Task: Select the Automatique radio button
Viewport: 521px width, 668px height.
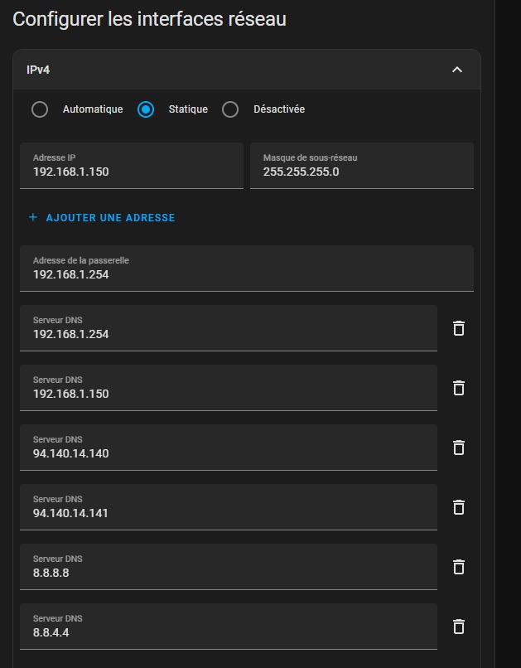Action: pyautogui.click(x=40, y=109)
